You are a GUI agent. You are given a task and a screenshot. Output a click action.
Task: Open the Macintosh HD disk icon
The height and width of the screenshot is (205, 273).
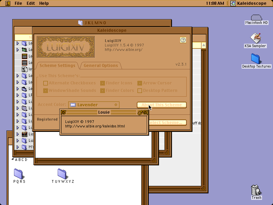[256, 18]
